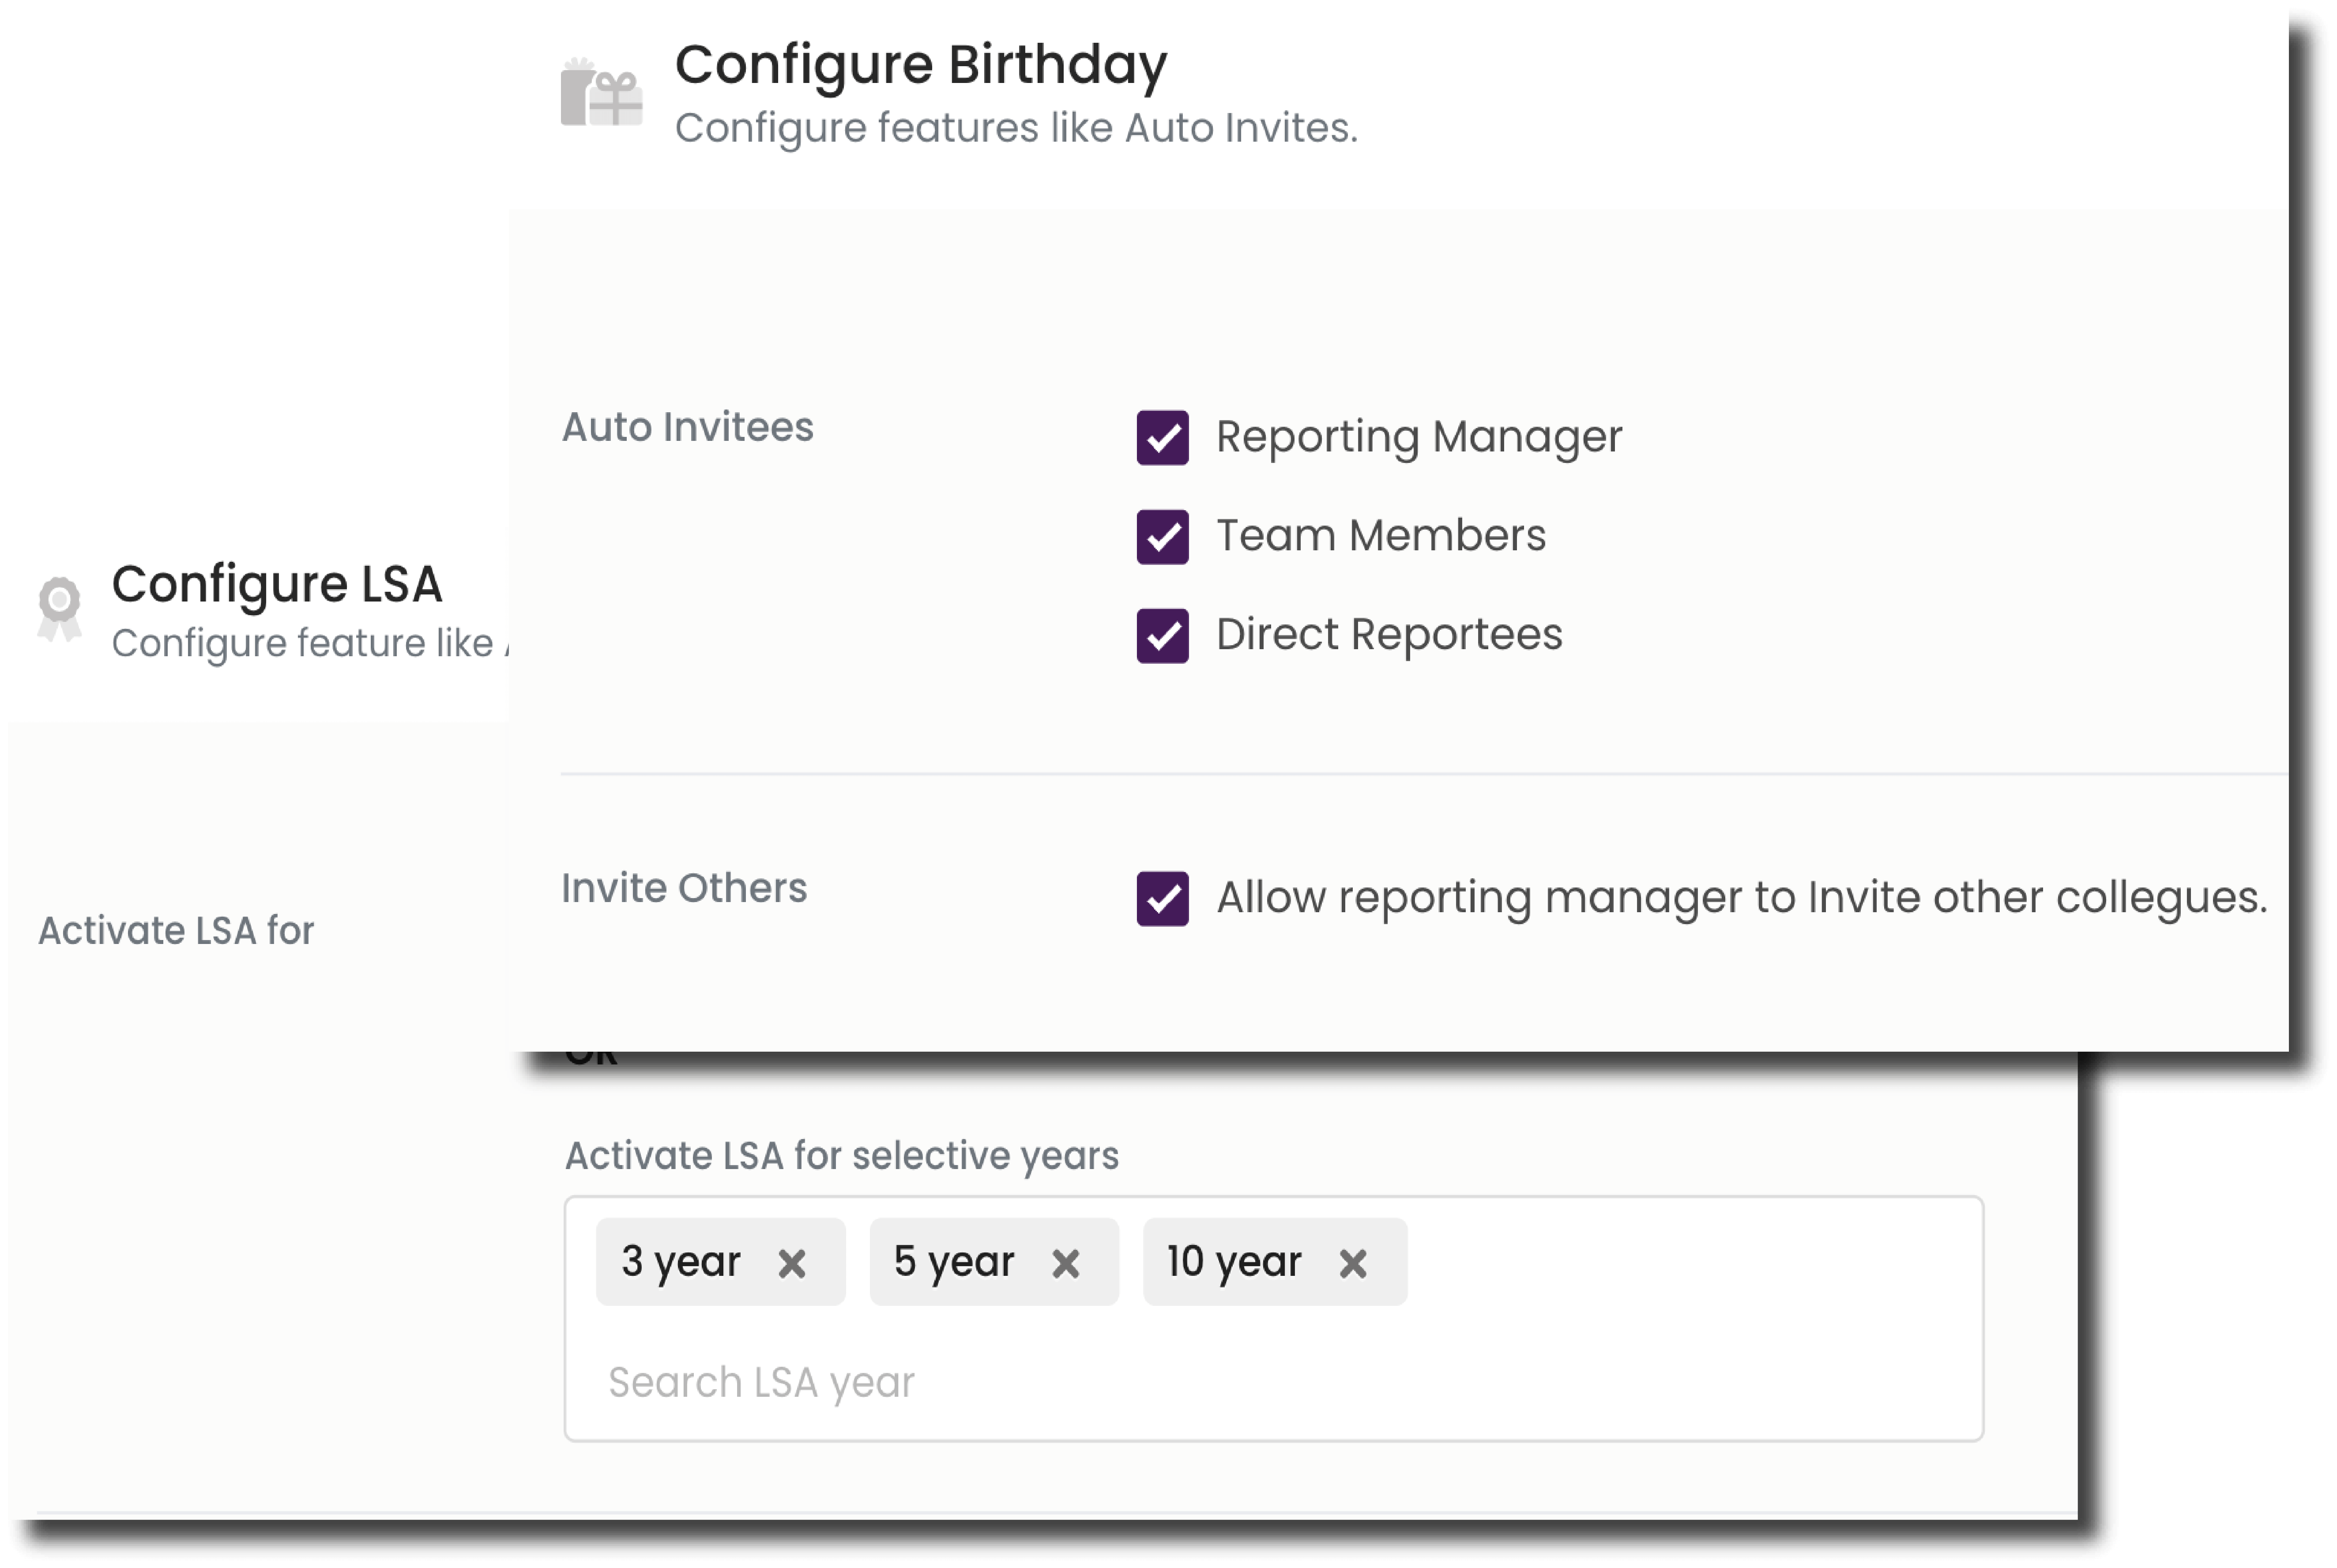Disable the Direct Reportees checkbox
This screenshot has height=1568, width=2337.
coord(1162,636)
